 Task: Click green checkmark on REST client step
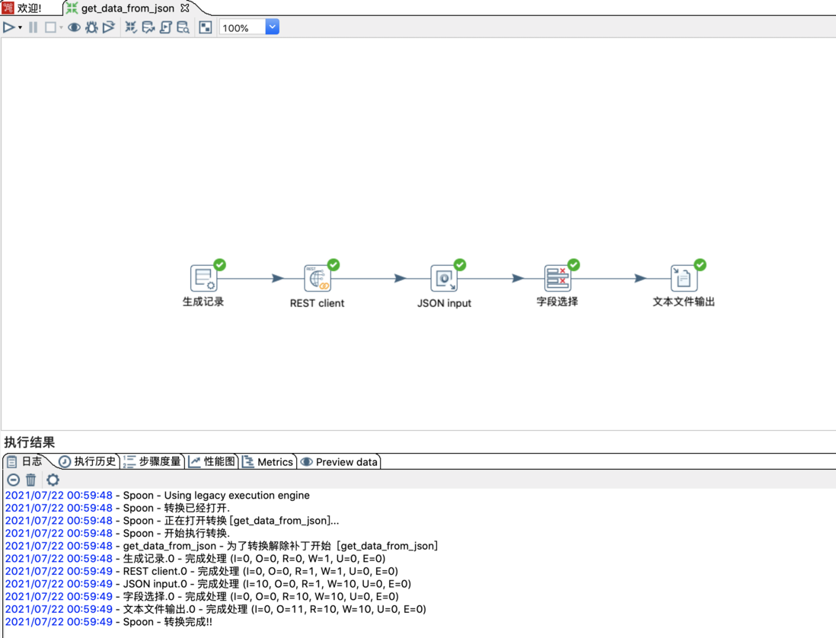333,264
